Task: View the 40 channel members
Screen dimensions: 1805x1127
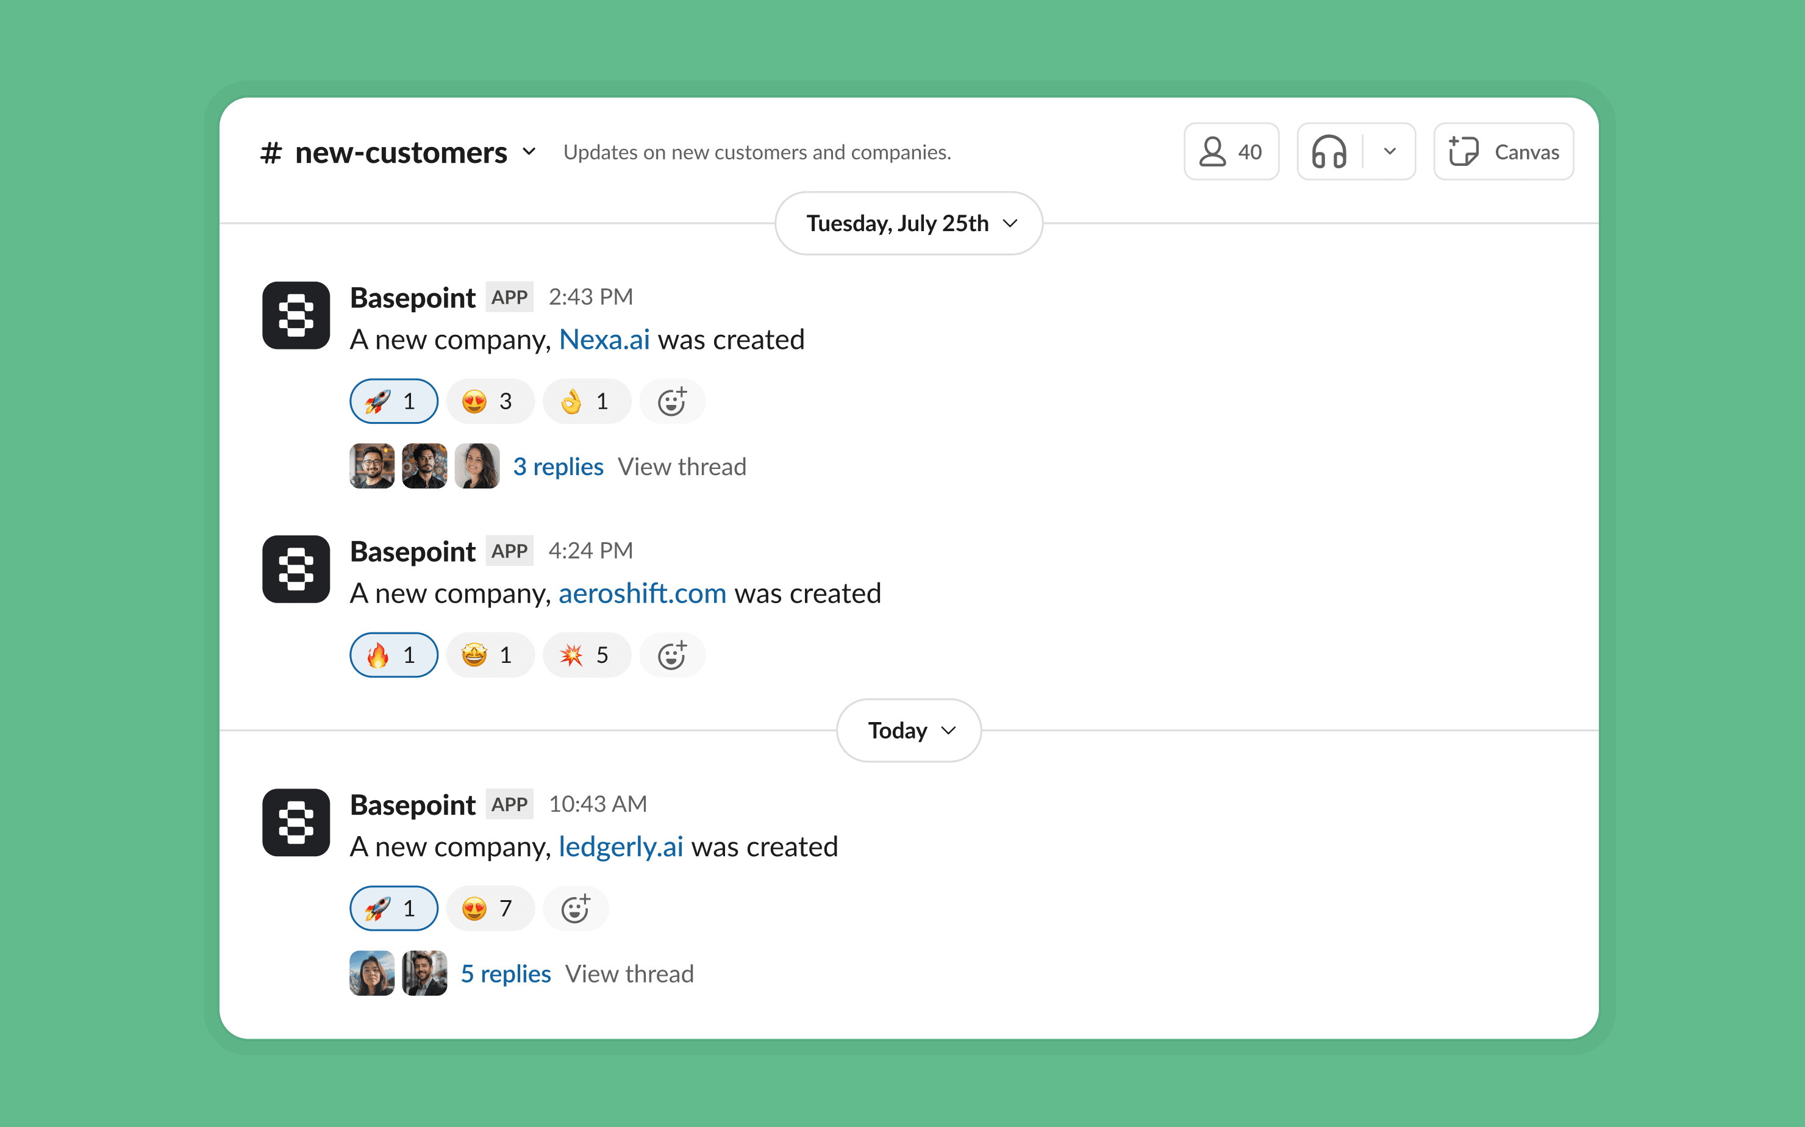Action: [1231, 152]
